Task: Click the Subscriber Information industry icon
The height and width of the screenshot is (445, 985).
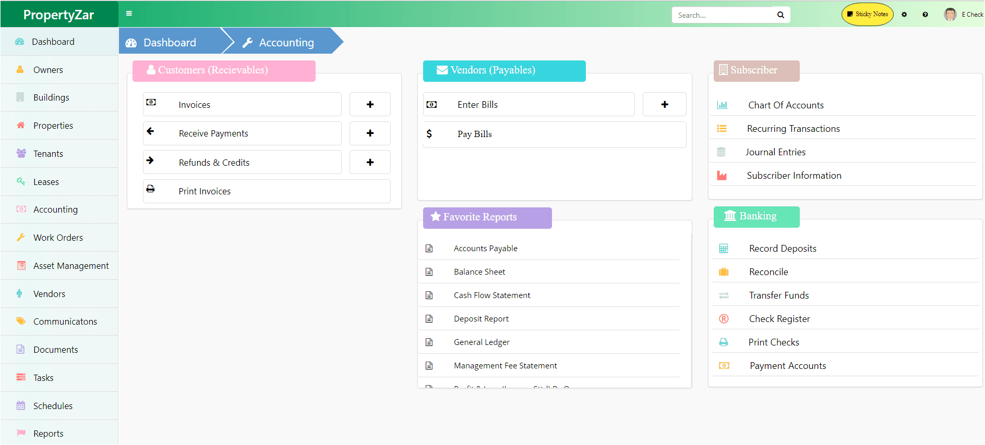Action: 722,176
